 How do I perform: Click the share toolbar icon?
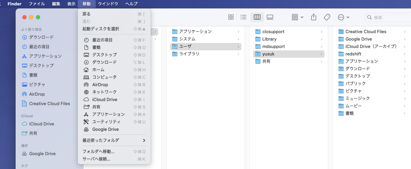314,17
